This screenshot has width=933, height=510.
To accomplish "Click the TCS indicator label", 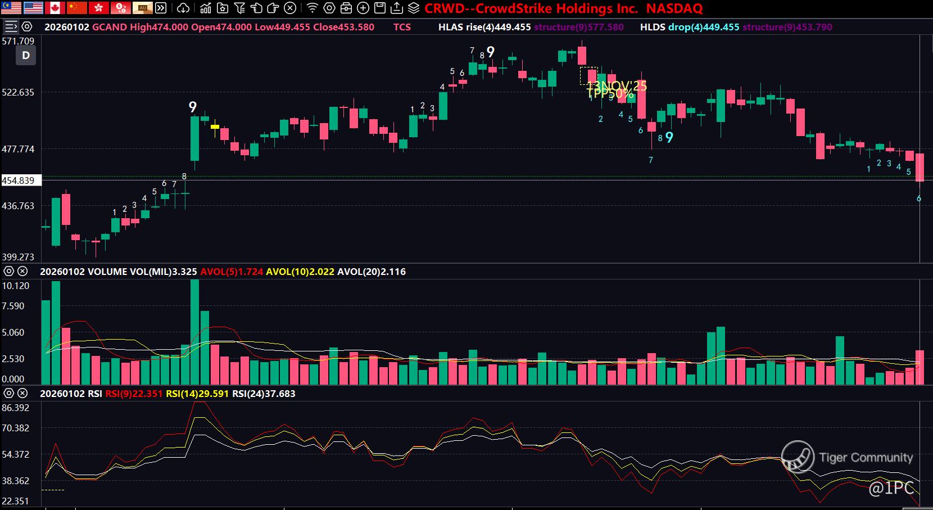I will [402, 27].
